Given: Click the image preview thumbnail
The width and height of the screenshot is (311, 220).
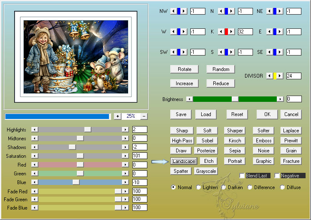Looking at the screenshot, I should [x=76, y=57].
